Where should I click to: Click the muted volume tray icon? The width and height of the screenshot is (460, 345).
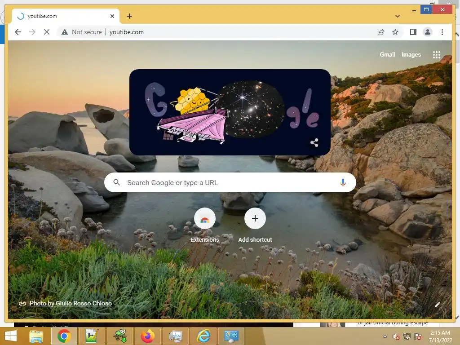point(396,336)
